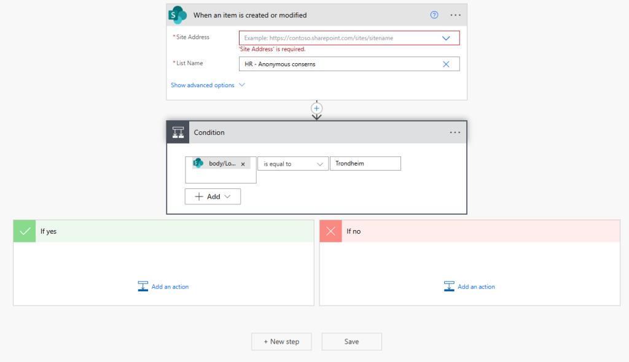The width and height of the screenshot is (629, 362).
Task: Save the flow
Action: (351, 342)
